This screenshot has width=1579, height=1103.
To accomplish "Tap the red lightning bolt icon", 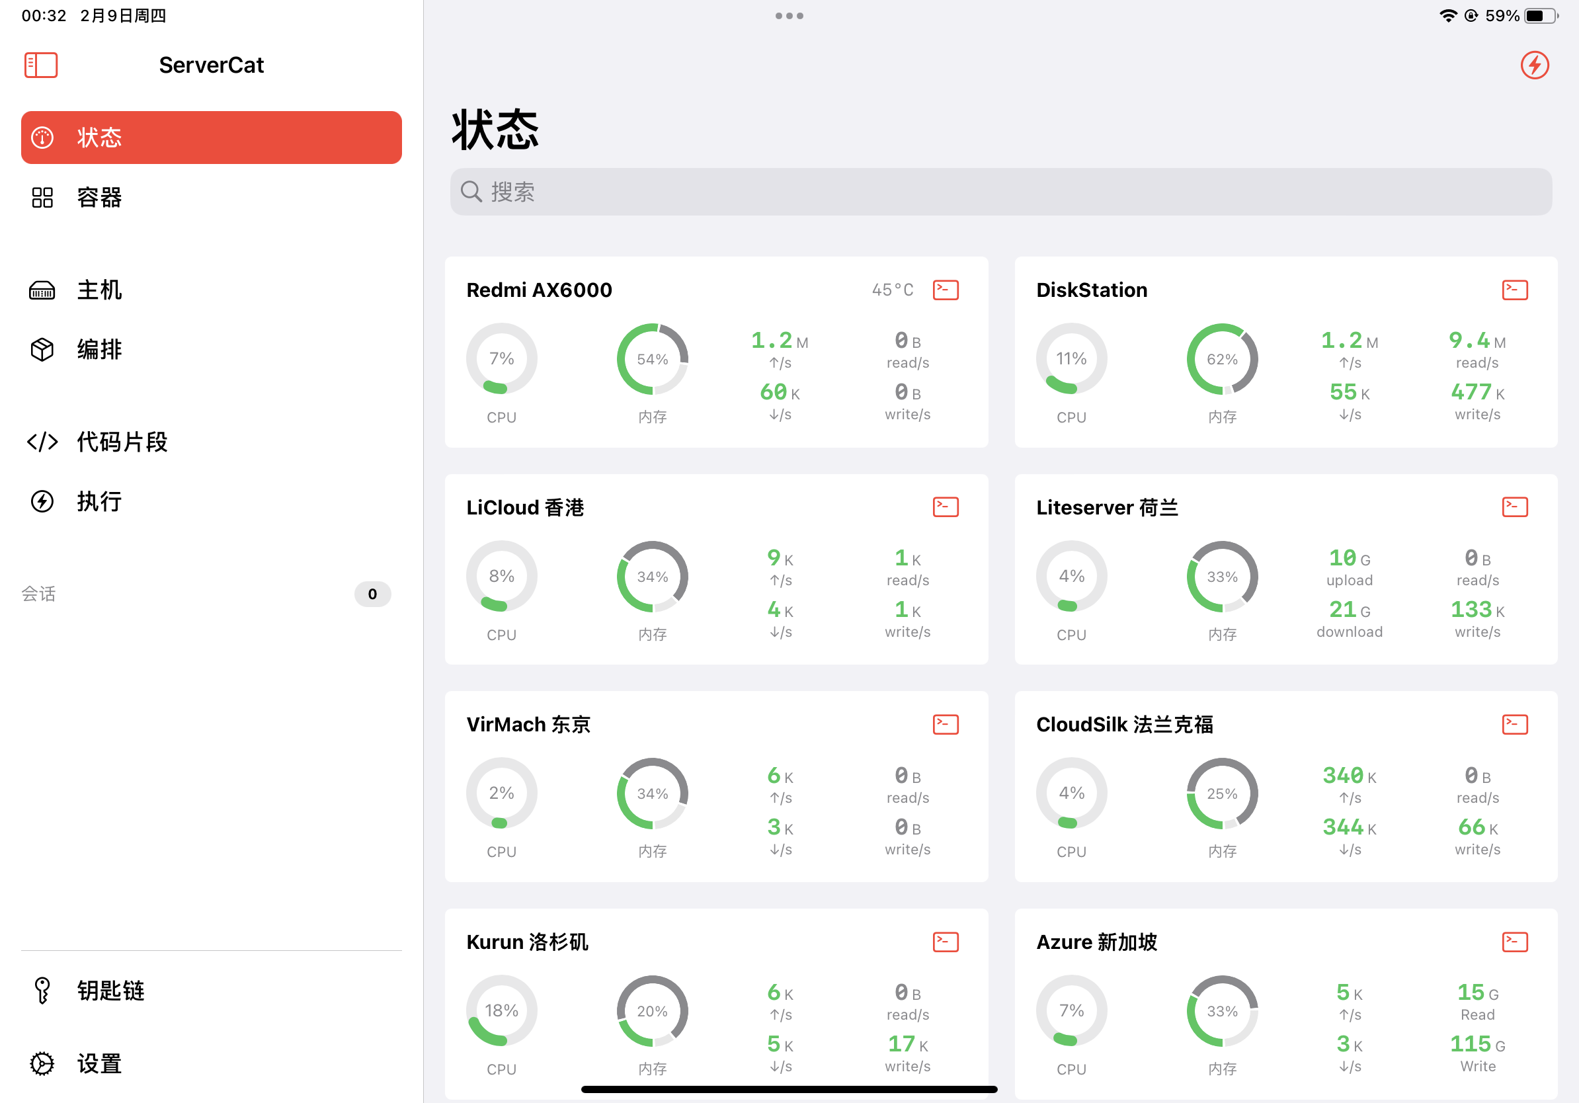I will tap(1533, 65).
